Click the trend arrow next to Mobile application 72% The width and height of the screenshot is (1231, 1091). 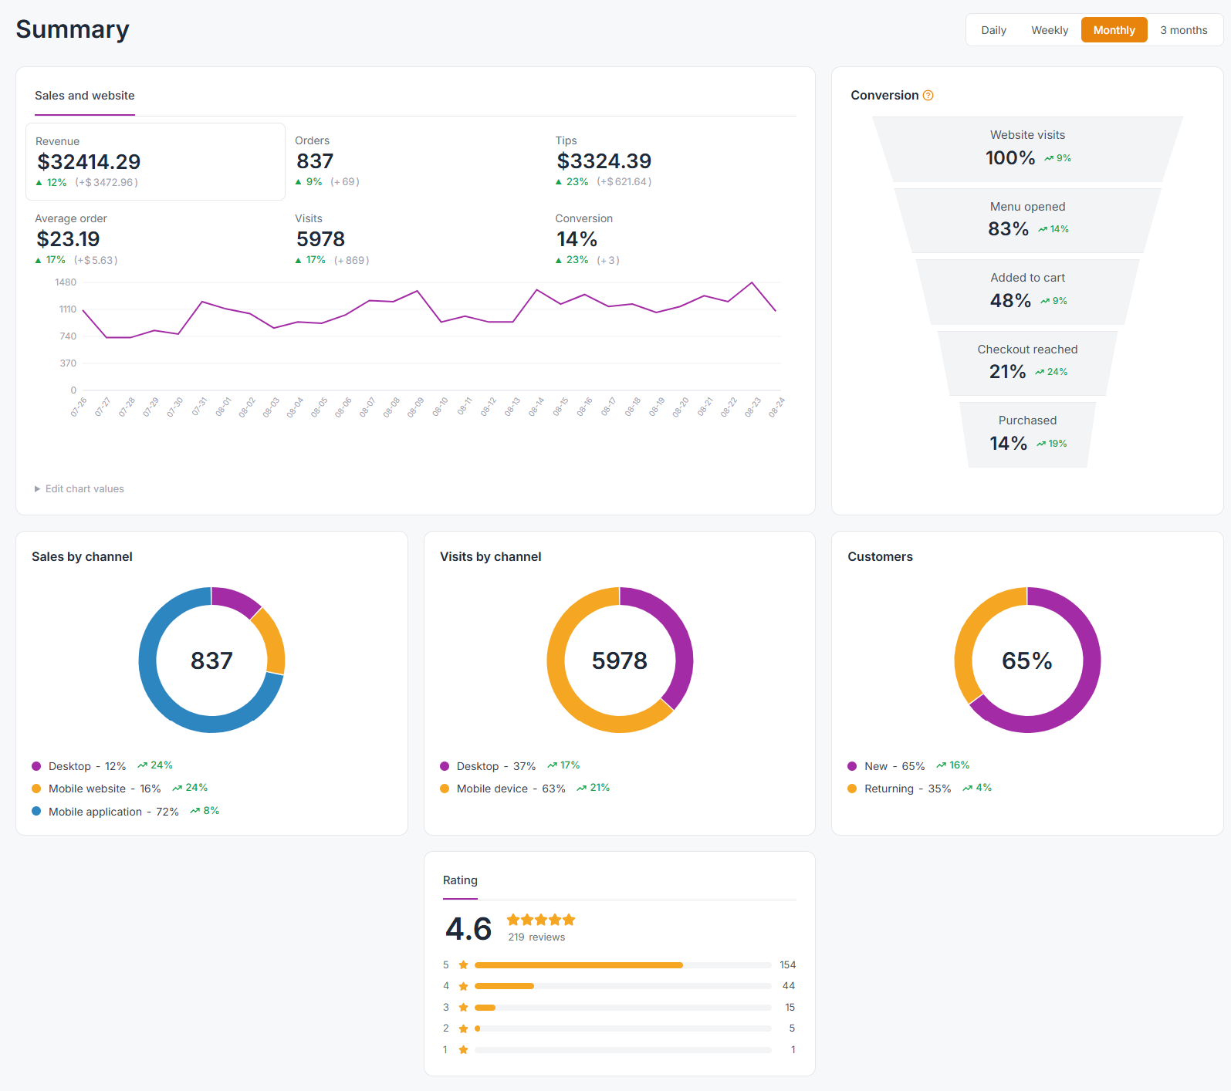click(x=195, y=811)
